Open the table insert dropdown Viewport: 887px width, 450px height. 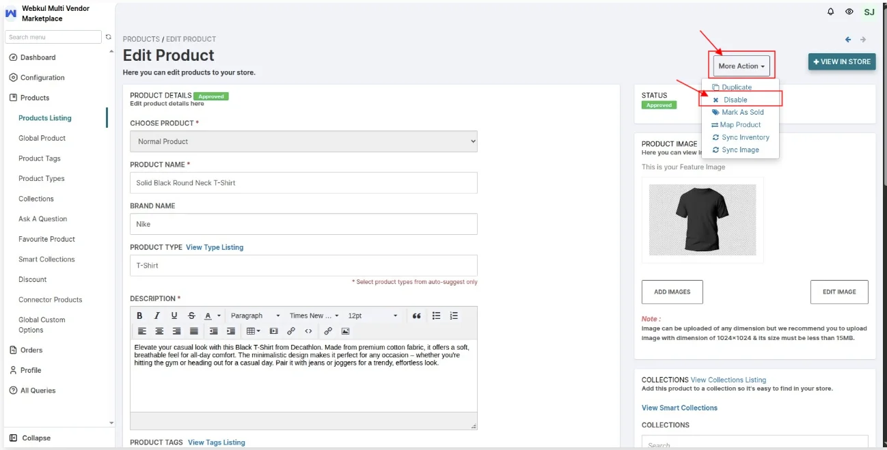pos(253,331)
